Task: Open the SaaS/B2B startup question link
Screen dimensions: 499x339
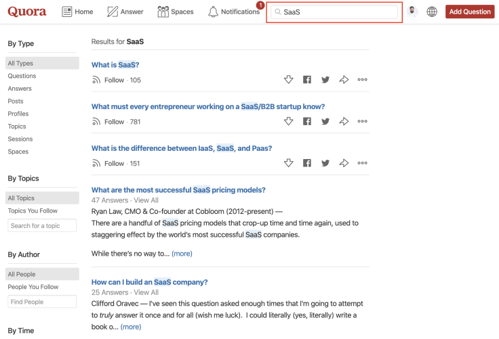Action: (208, 106)
